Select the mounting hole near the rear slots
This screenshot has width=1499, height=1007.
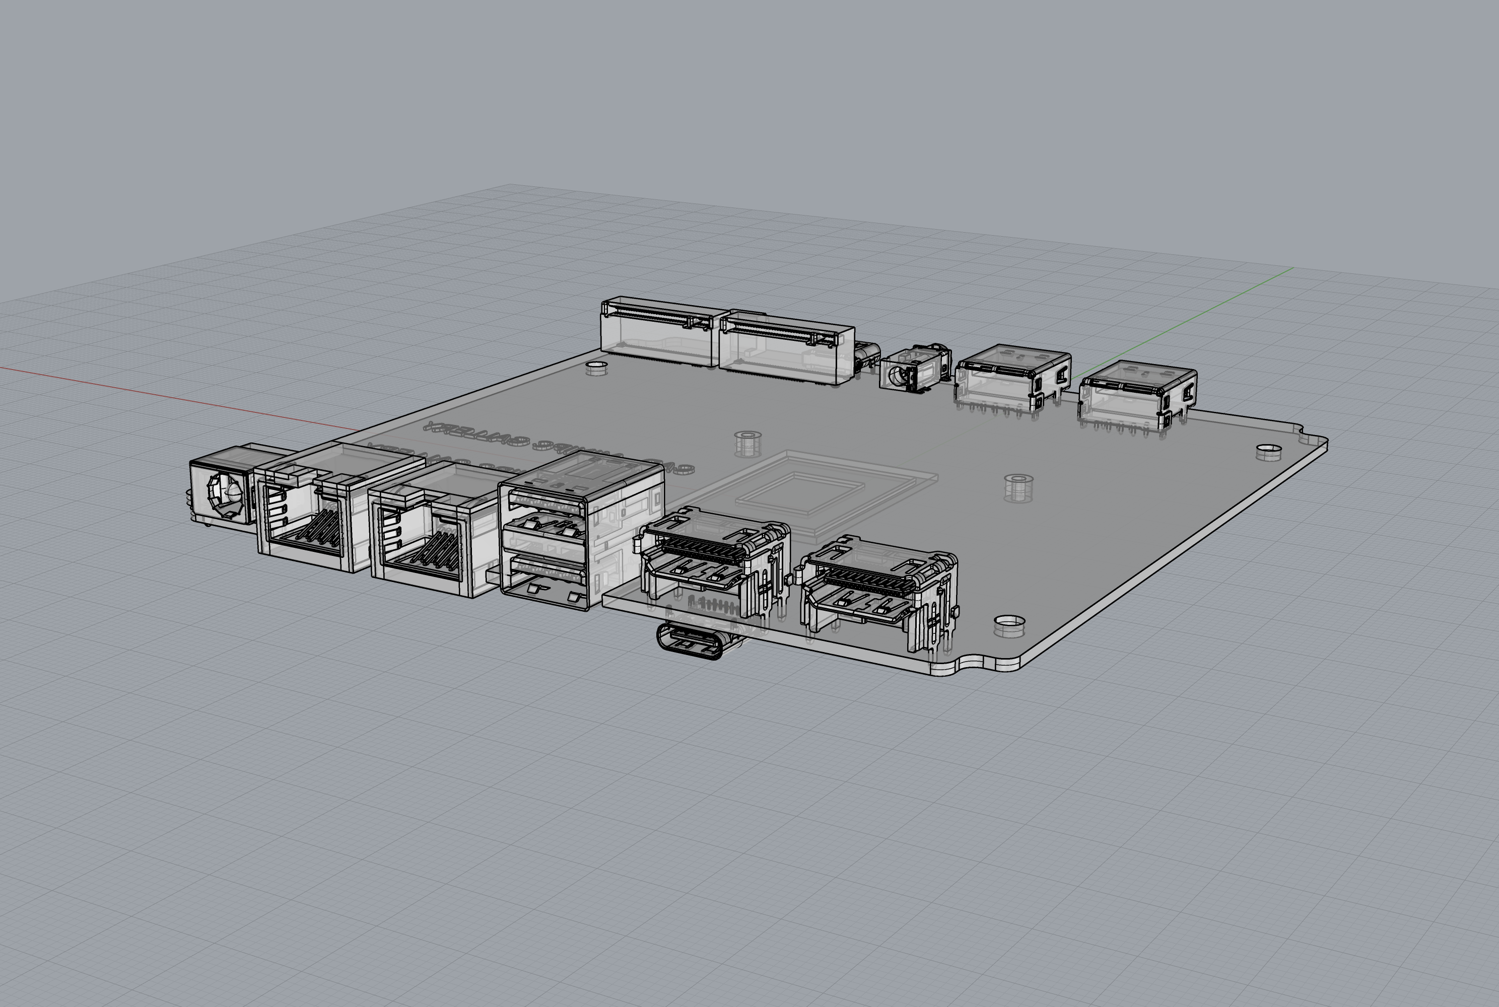click(x=597, y=369)
